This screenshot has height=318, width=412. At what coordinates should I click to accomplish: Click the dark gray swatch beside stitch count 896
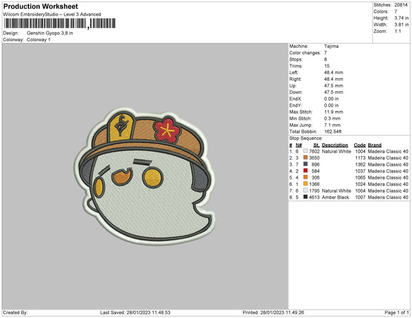306,164
